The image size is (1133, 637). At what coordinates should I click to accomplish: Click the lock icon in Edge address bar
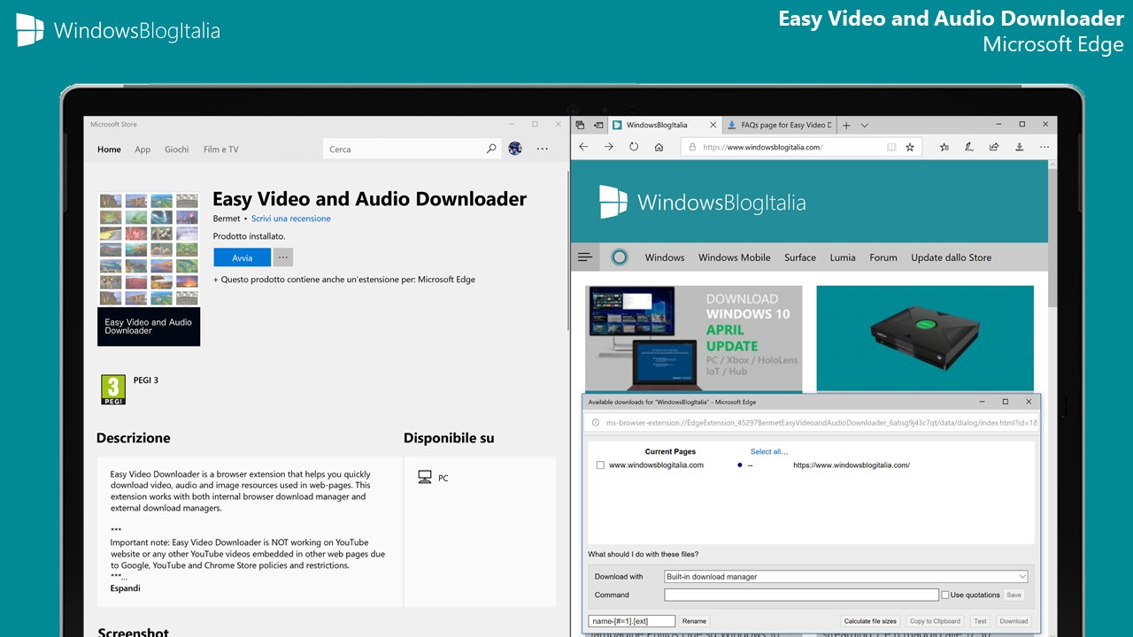(693, 147)
